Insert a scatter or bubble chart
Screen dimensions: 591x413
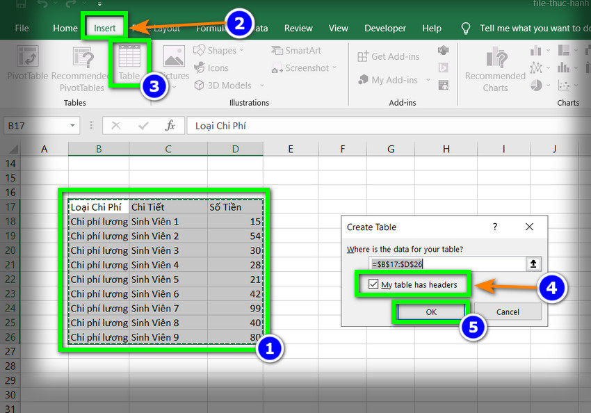564,85
